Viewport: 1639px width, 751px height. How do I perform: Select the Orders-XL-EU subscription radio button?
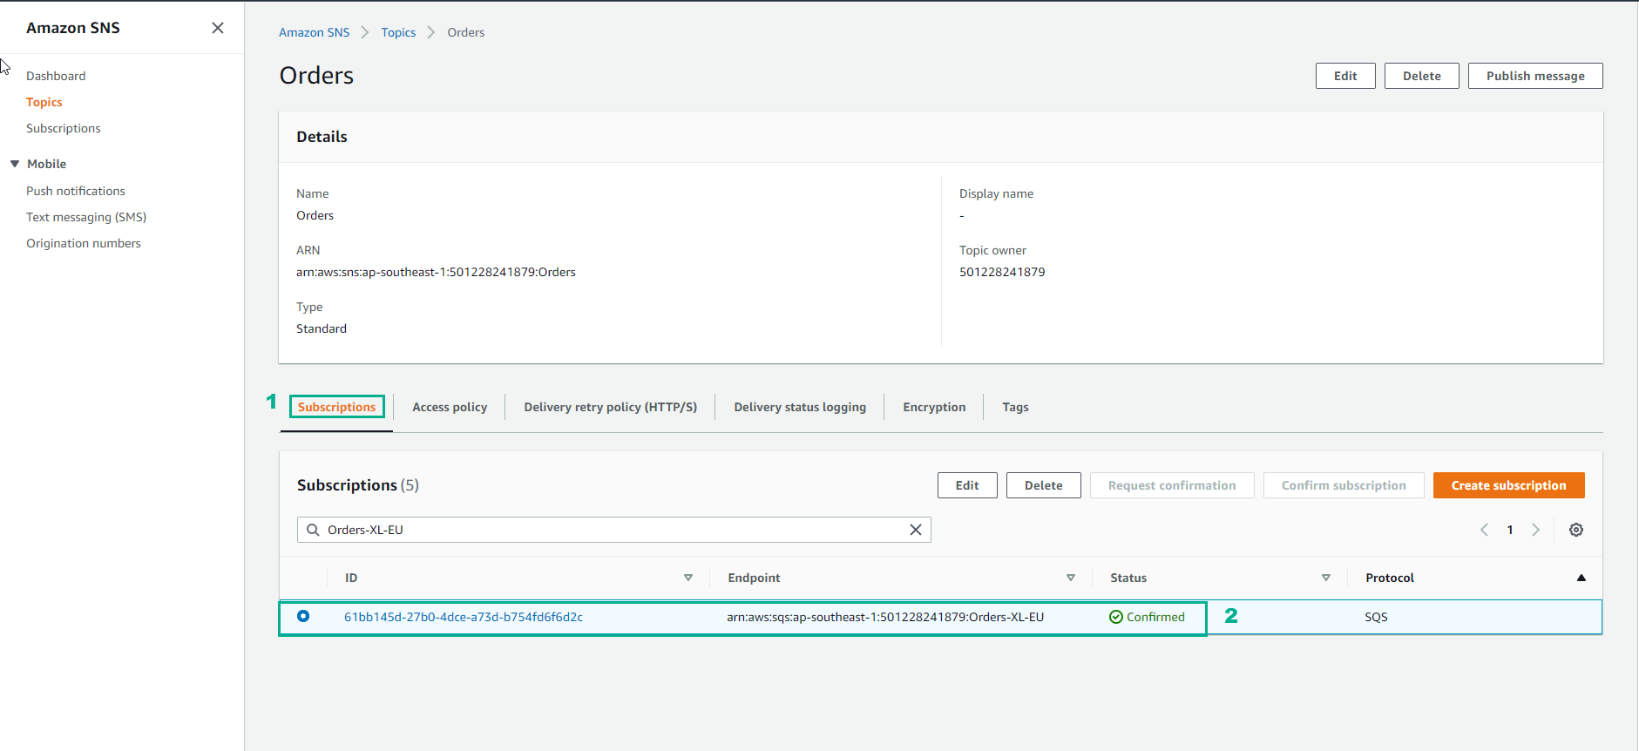[303, 616]
